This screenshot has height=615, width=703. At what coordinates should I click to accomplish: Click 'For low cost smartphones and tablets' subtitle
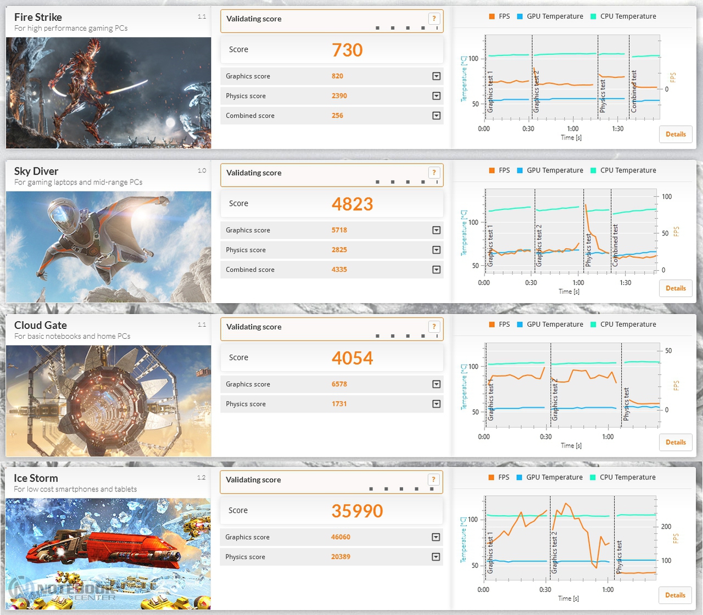[x=75, y=489]
